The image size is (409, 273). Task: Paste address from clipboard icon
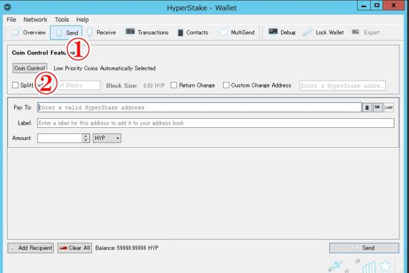(378, 107)
